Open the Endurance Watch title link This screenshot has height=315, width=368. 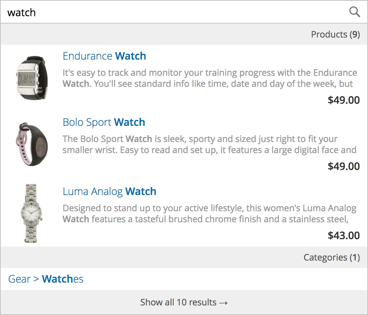[104, 56]
